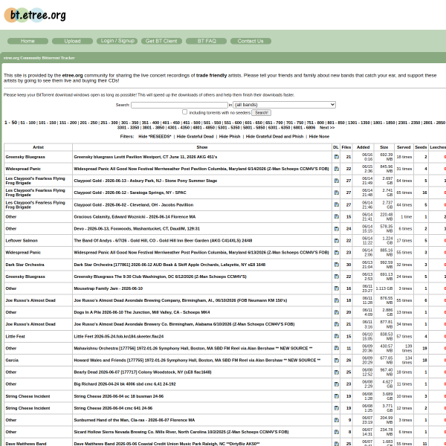Click the Hide *RESEEDS* filter
Image resolution: width=446 pixels, height=446 pixels.
(x=155, y=137)
